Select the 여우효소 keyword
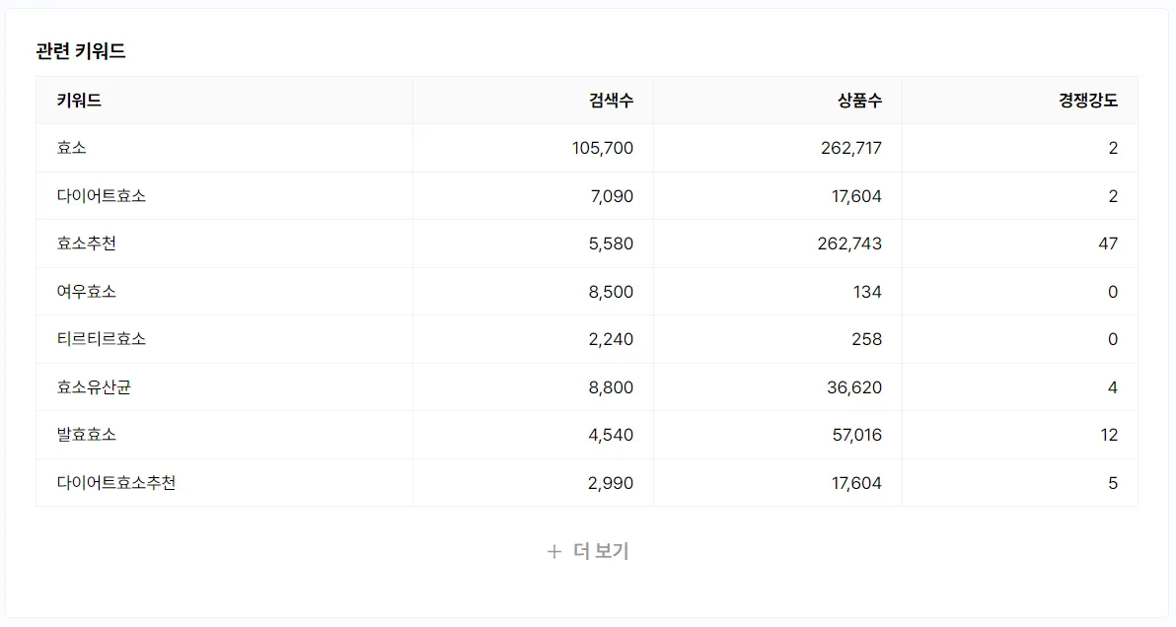Viewport: 1176px width, 627px height. coord(87,292)
